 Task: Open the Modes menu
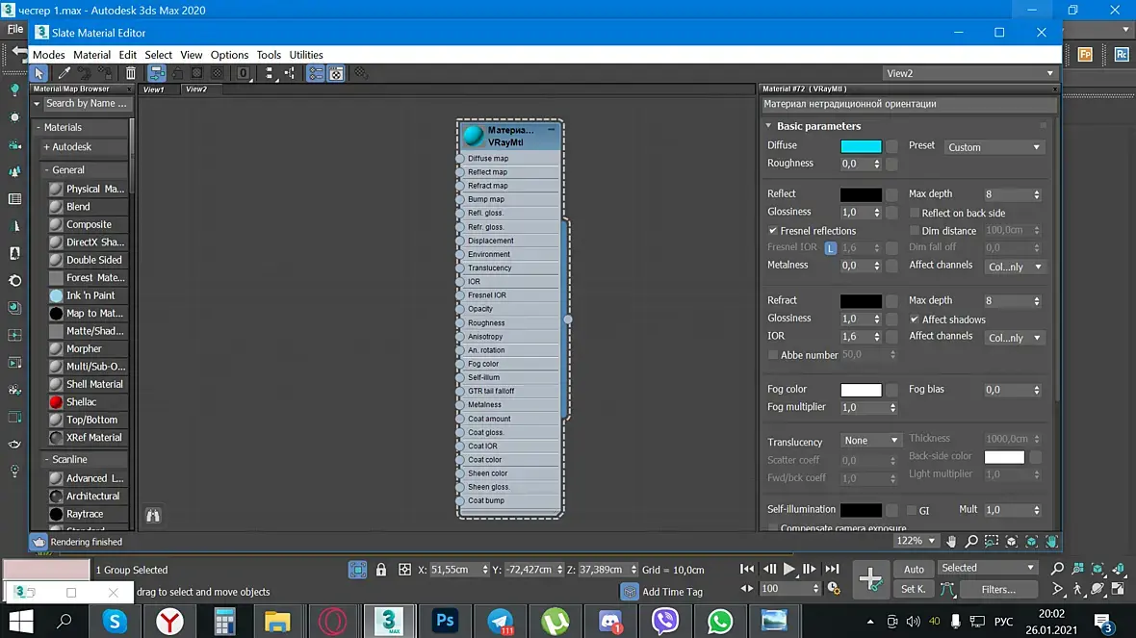pyautogui.click(x=48, y=54)
